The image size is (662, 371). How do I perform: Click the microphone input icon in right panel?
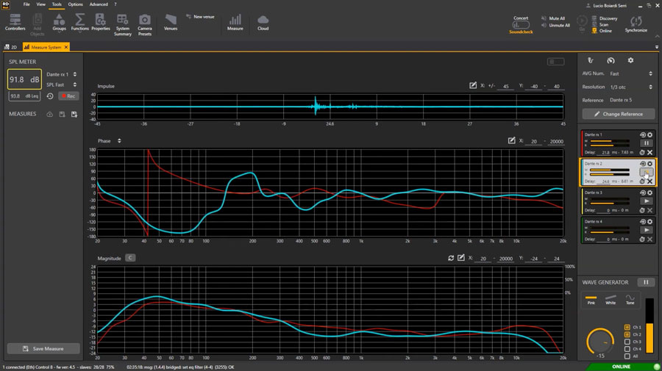[591, 61]
